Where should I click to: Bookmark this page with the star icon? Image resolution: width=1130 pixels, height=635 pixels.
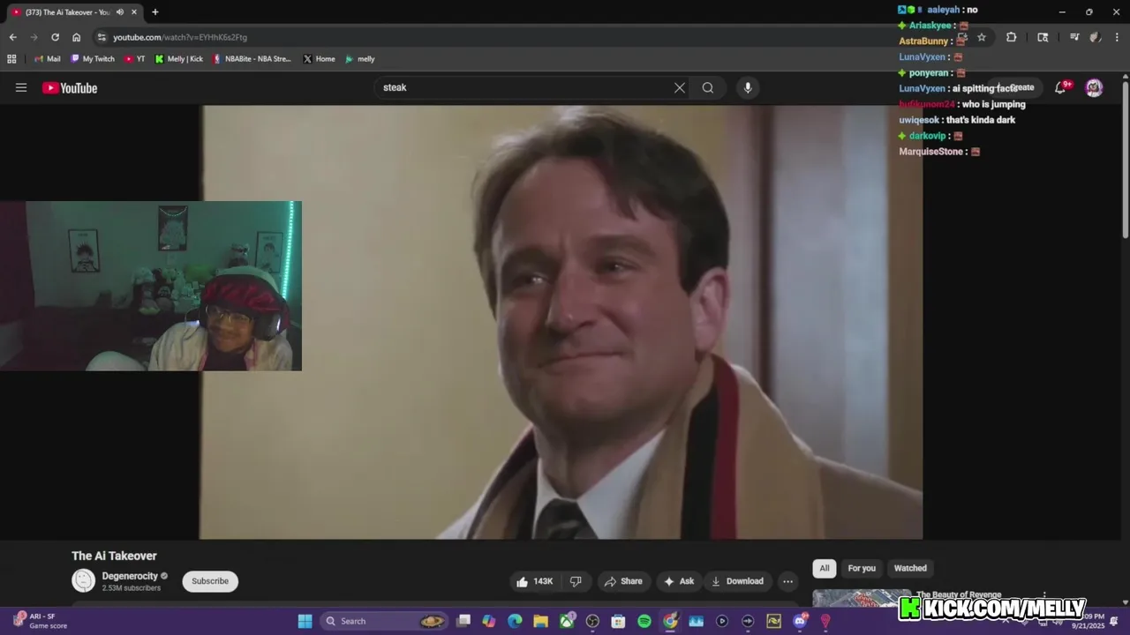point(982,37)
